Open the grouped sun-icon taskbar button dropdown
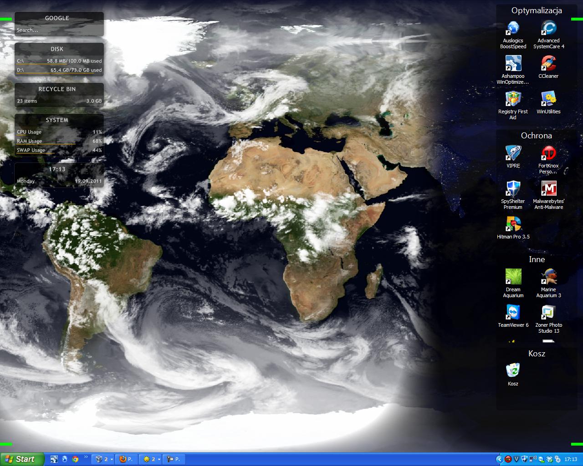 tap(159, 459)
